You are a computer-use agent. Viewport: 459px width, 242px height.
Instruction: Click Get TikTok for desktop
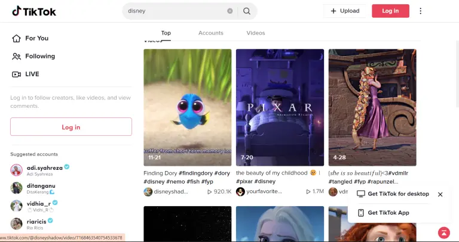(398, 194)
